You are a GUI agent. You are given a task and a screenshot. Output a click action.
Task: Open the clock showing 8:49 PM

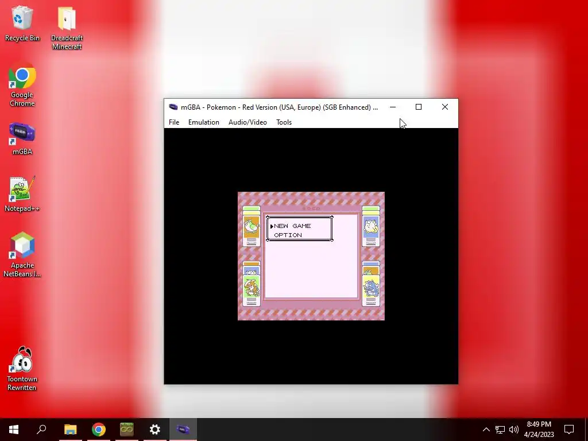coord(539,430)
